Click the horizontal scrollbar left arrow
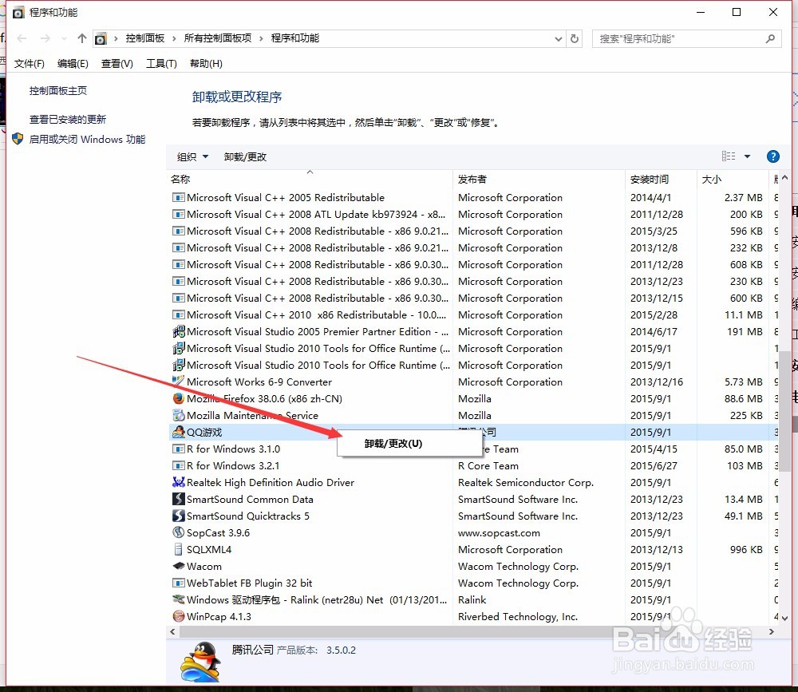 coord(172,631)
